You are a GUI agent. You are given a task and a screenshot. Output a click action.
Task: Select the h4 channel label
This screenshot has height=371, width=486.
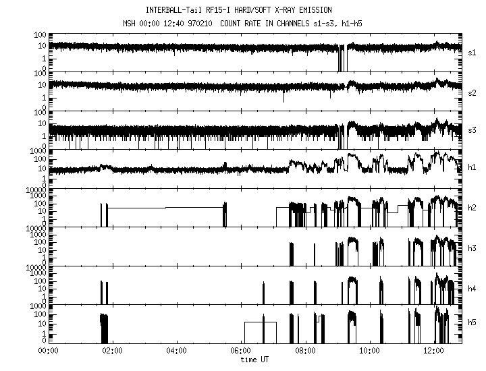point(472,288)
